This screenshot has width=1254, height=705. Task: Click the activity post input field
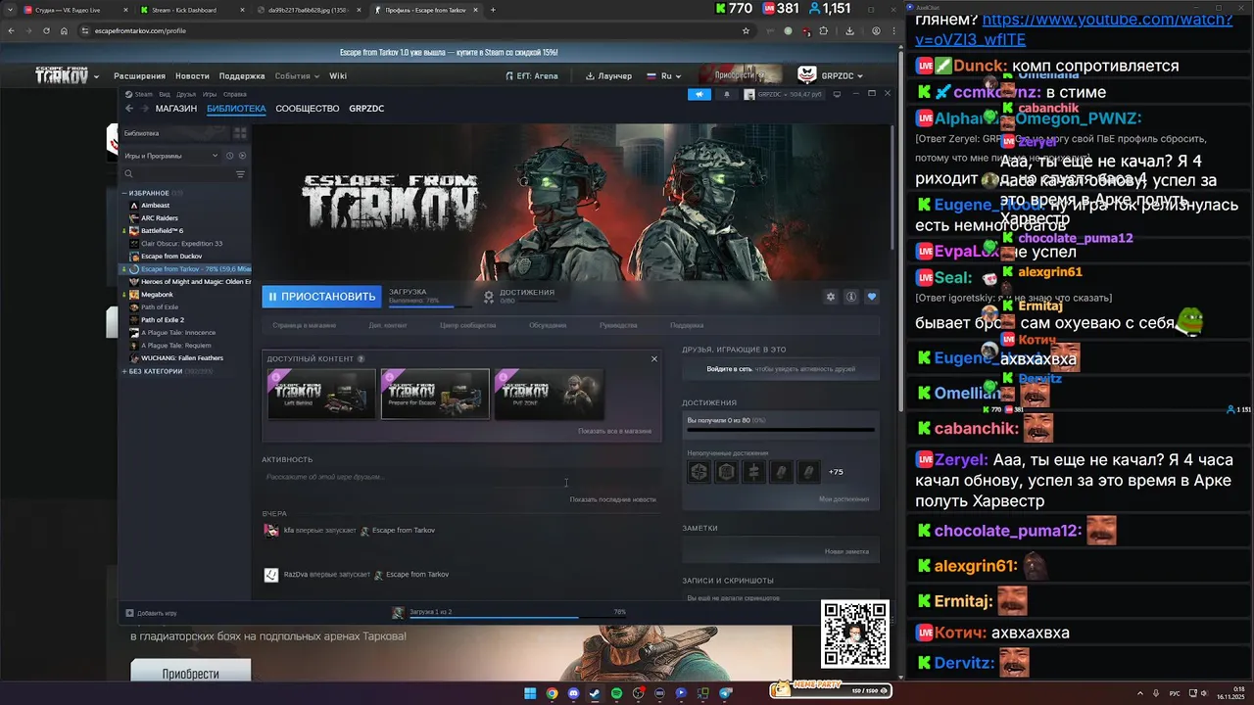click(460, 477)
